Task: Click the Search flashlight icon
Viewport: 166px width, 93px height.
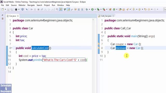Action: pyautogui.click(x=127, y=9)
